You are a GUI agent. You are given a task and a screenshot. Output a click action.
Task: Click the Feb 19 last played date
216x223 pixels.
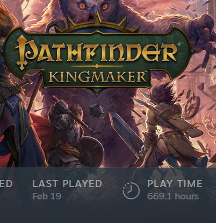(x=47, y=196)
